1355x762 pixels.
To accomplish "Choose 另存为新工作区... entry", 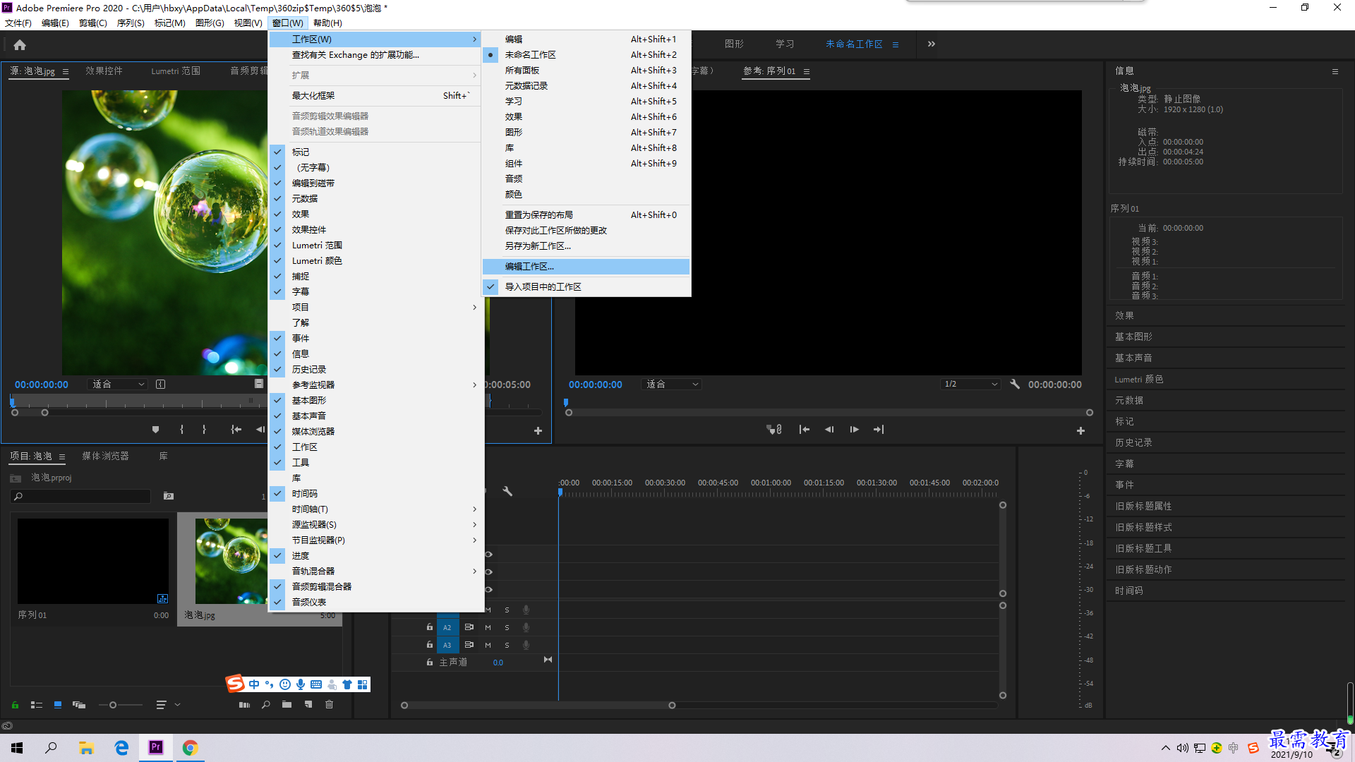I will [x=586, y=246].
